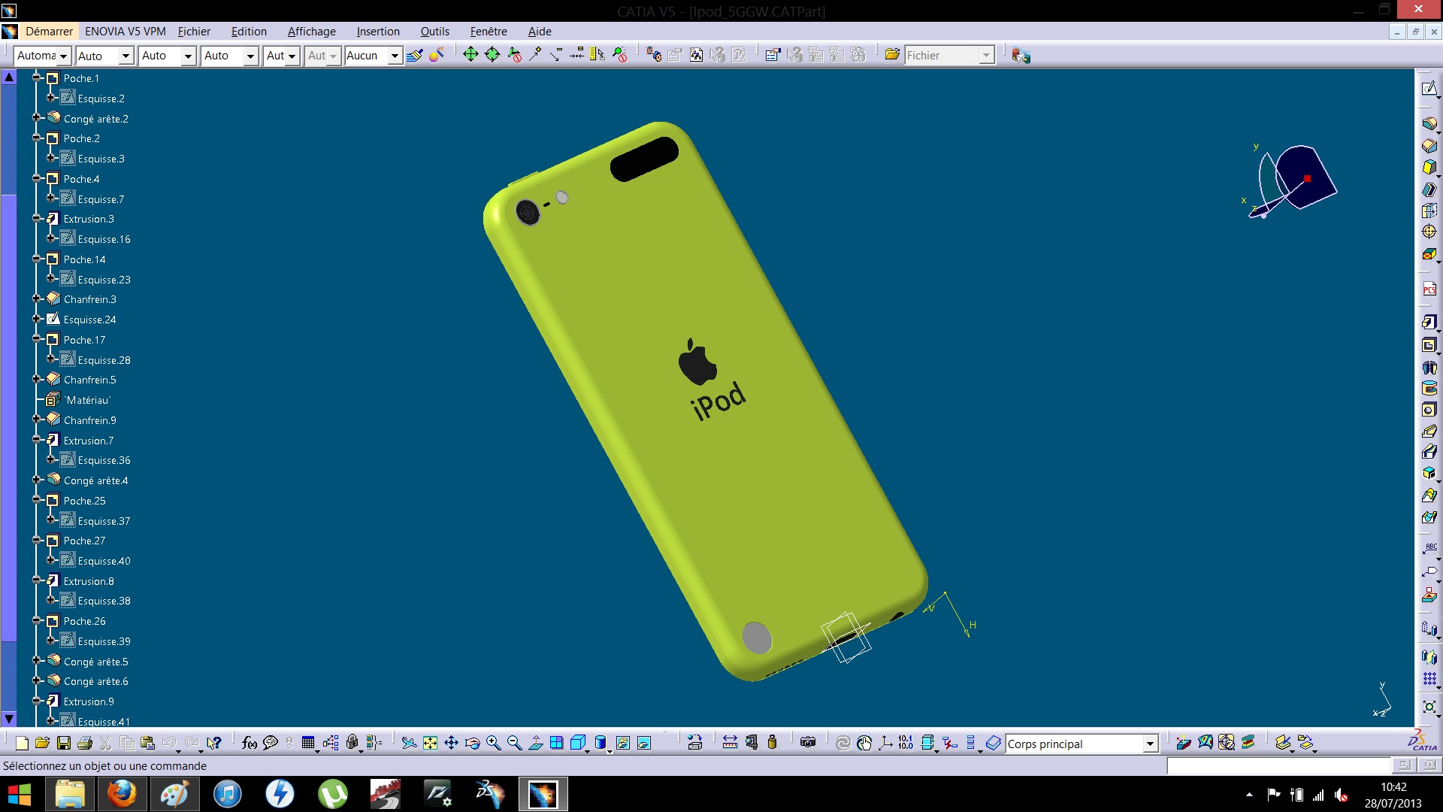Select Chanfrein.9 in the tree

pos(89,420)
